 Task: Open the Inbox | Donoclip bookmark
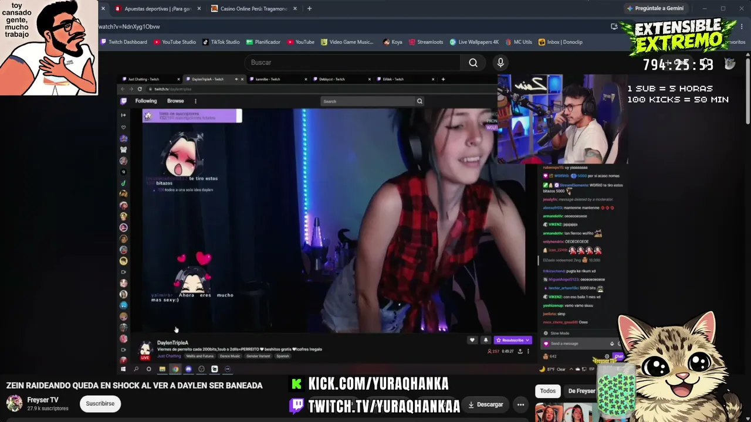[x=560, y=42]
